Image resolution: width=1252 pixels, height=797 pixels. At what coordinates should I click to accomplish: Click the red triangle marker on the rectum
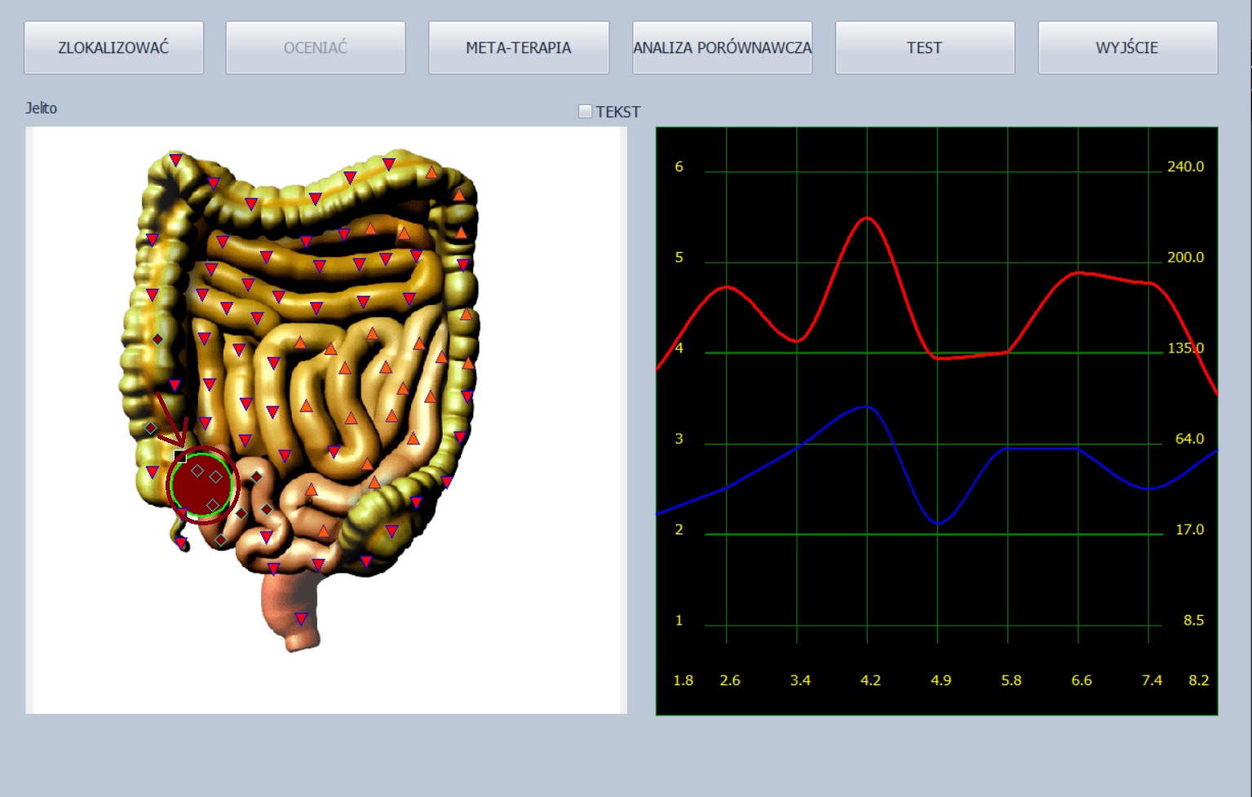pyautogui.click(x=301, y=618)
